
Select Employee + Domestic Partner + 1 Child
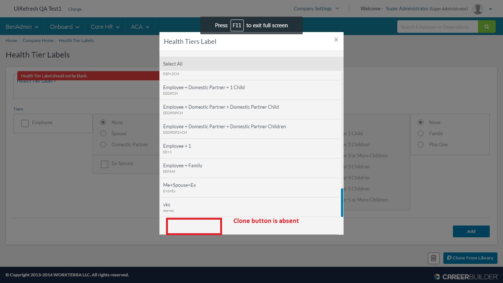(x=250, y=90)
